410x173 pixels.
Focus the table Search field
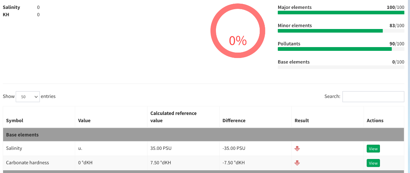(373, 97)
